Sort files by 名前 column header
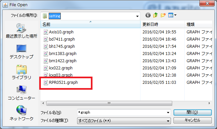 91,25
